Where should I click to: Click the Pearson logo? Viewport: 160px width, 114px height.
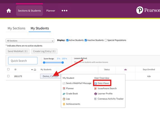coord(148,10)
